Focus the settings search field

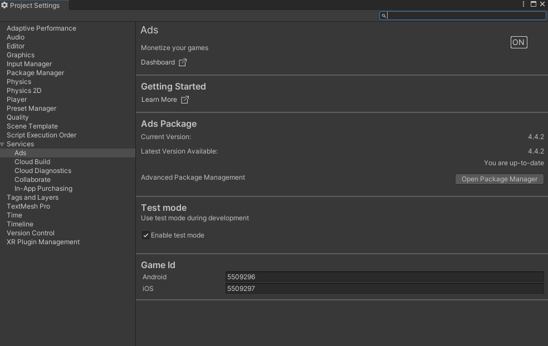pos(462,16)
